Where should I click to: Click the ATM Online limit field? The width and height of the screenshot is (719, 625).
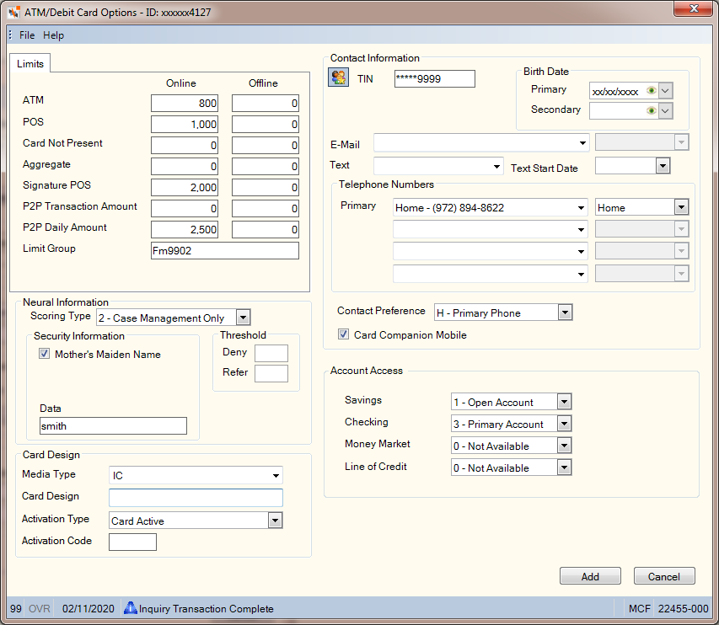[185, 103]
